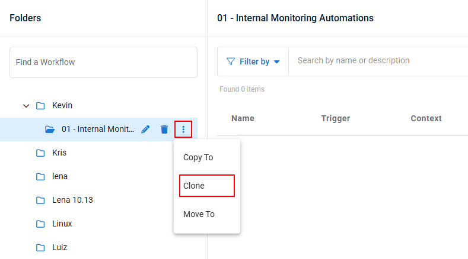
Task: Select the Luiz folder
Action: [60, 247]
